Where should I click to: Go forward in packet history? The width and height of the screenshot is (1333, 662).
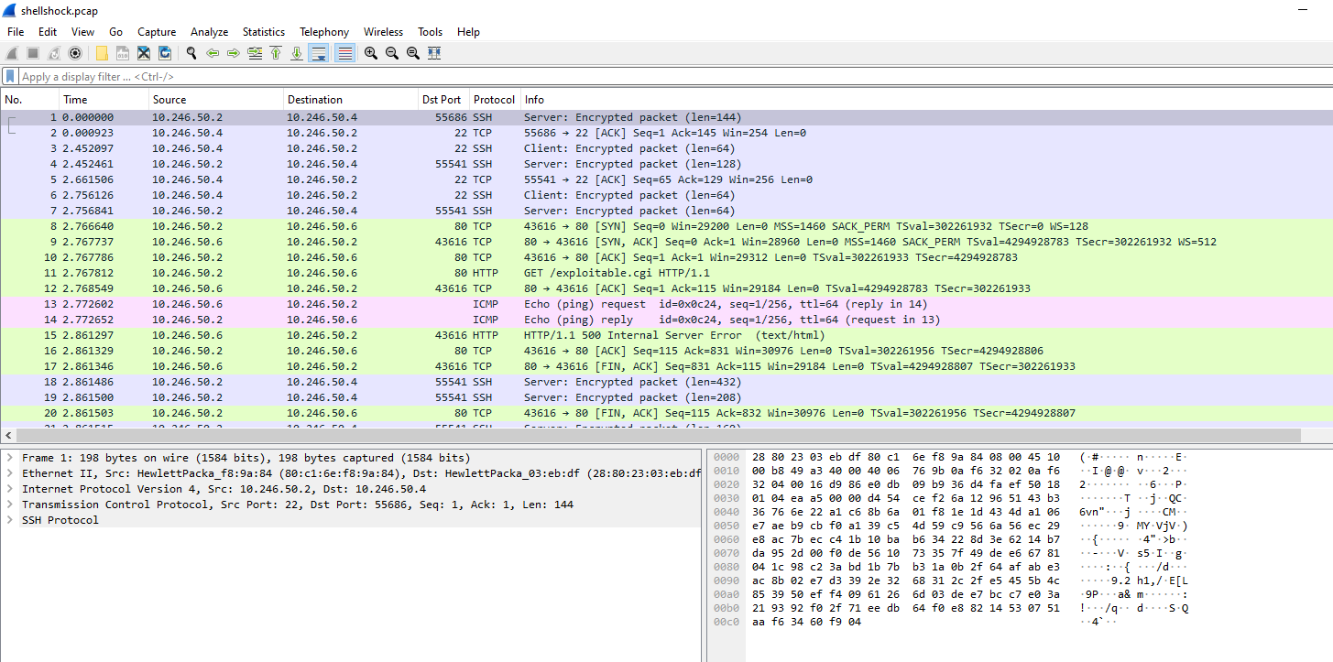pos(234,53)
